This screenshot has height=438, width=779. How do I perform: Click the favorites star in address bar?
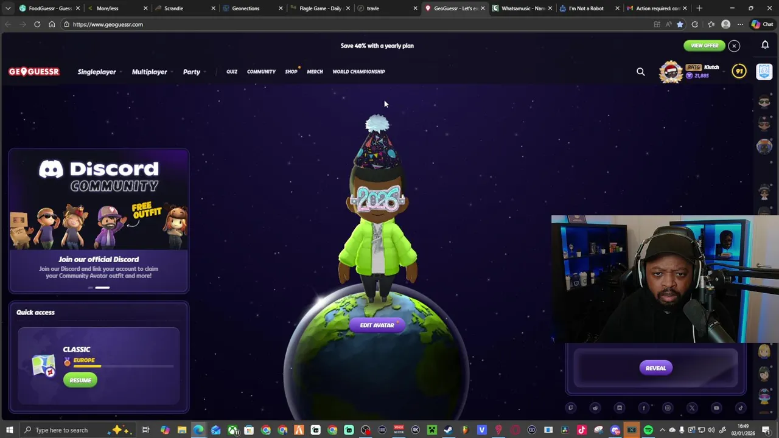pyautogui.click(x=680, y=24)
